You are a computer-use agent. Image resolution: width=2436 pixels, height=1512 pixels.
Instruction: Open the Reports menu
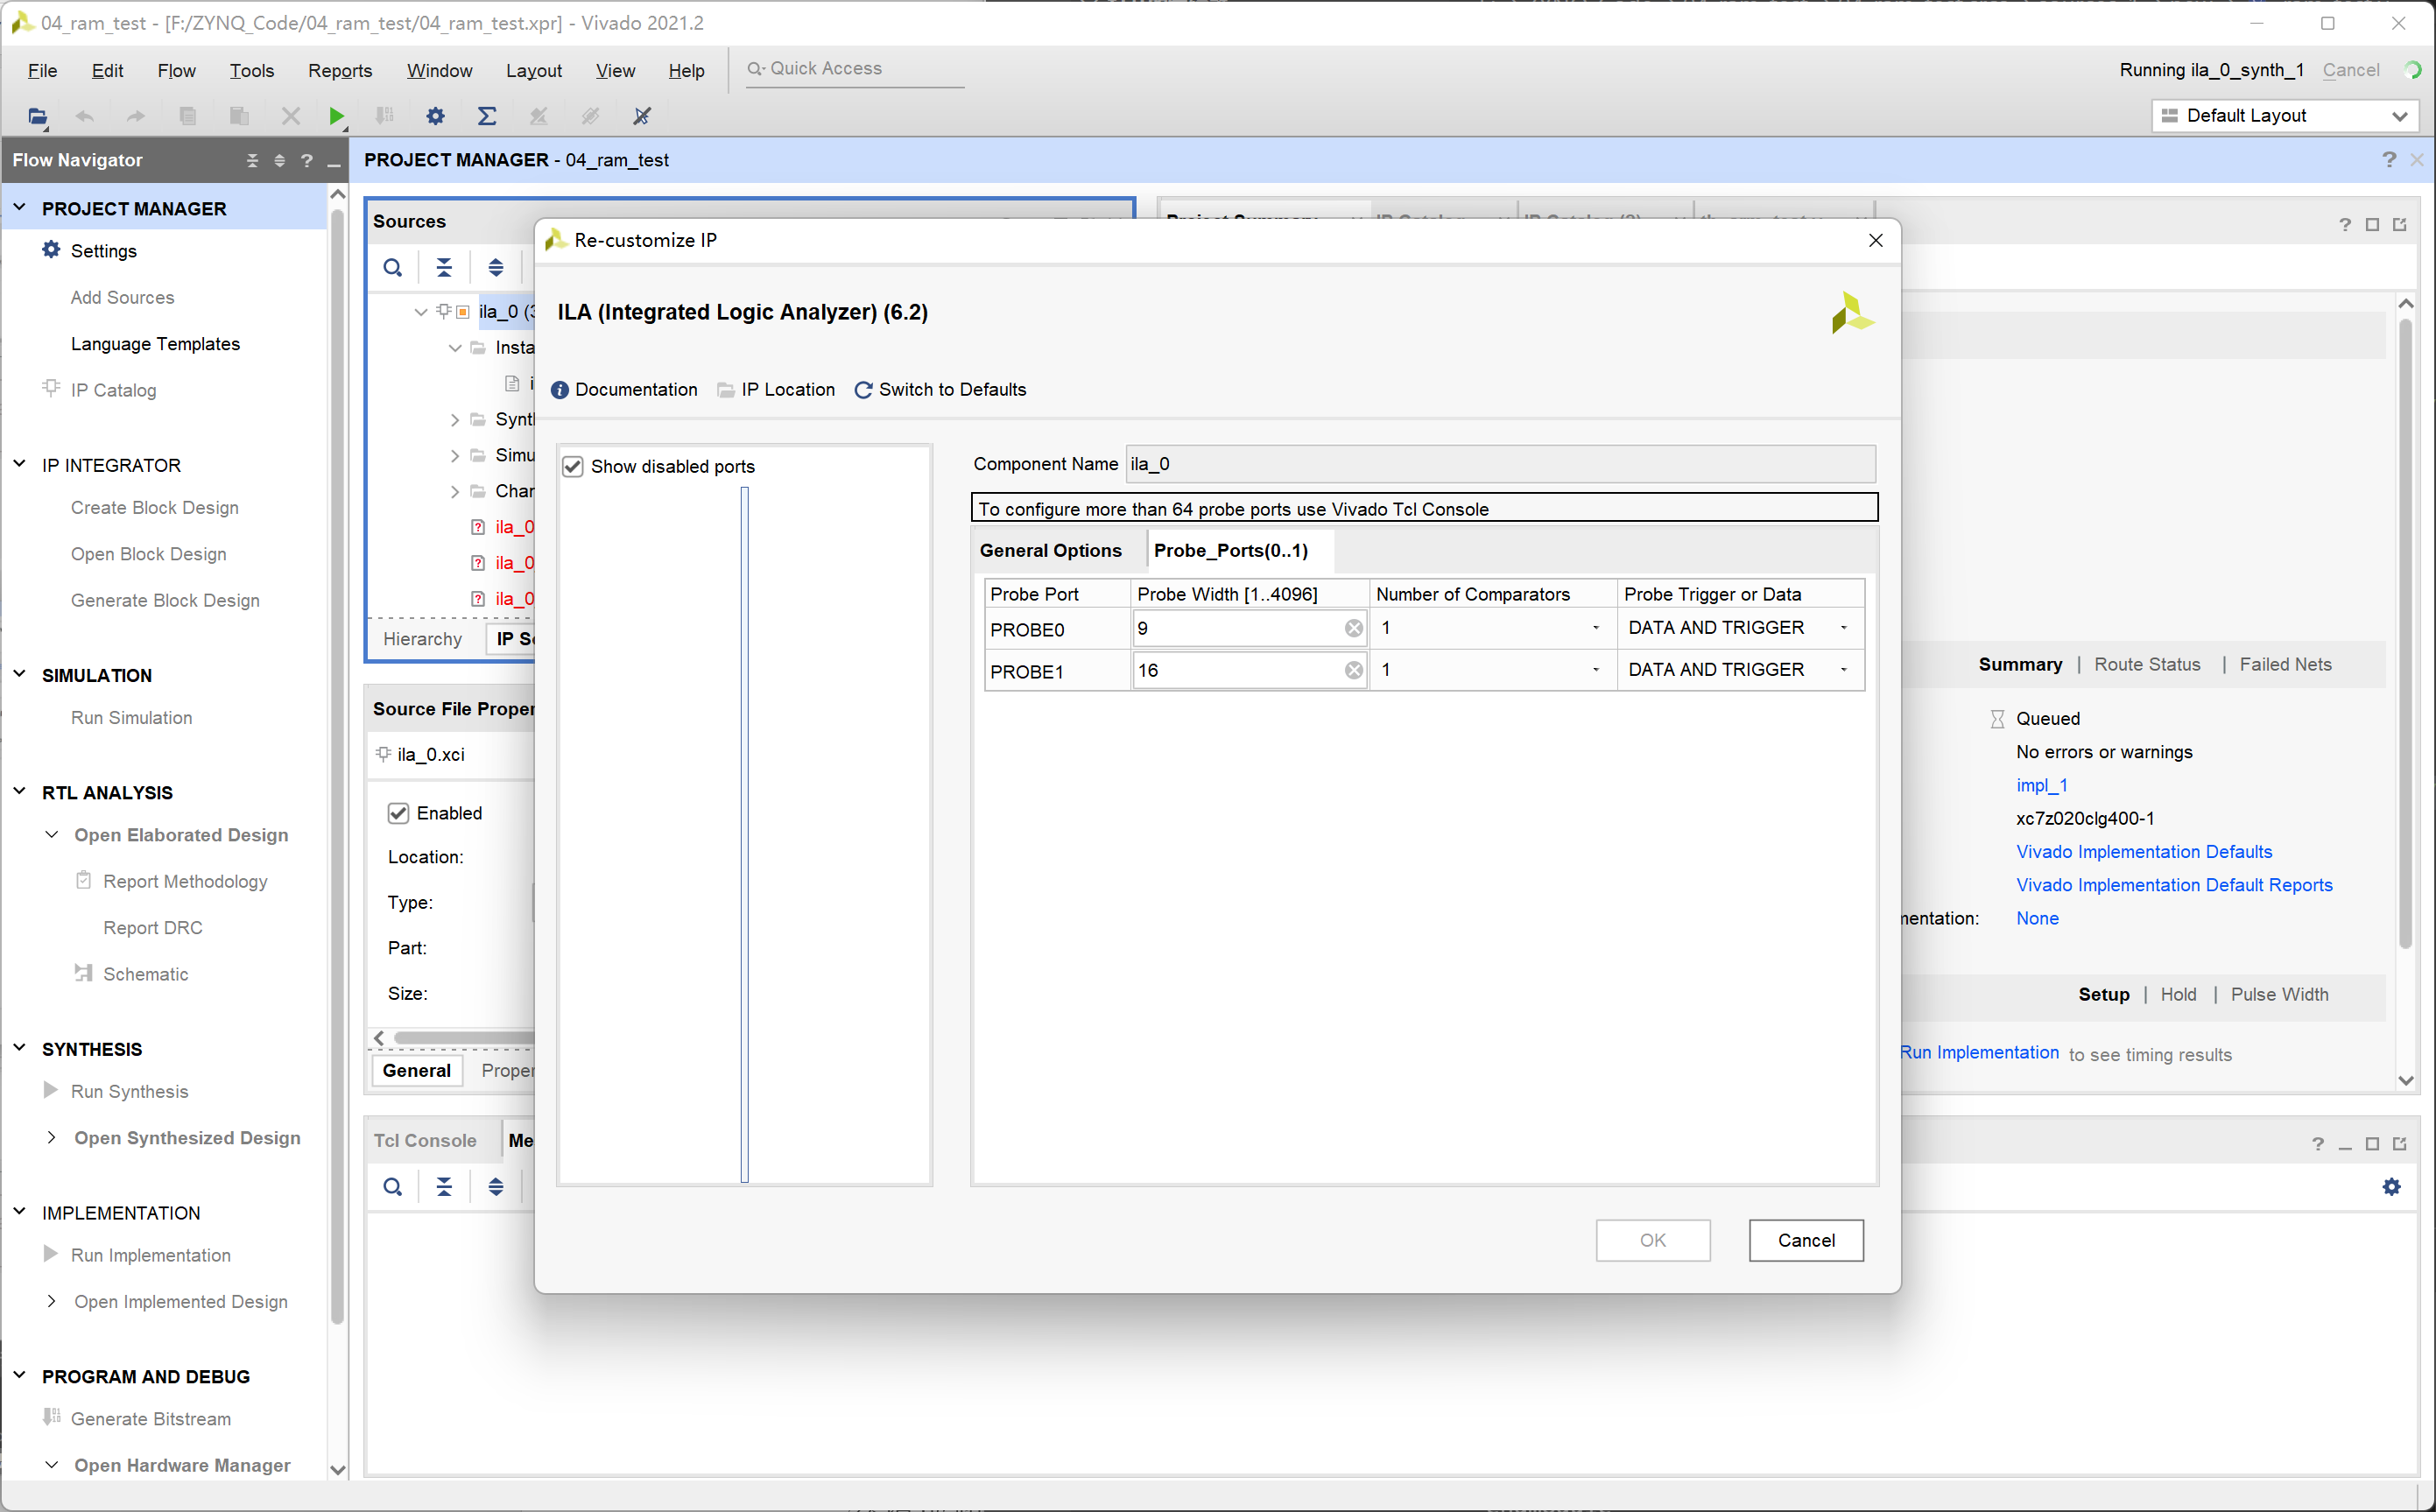(x=339, y=70)
